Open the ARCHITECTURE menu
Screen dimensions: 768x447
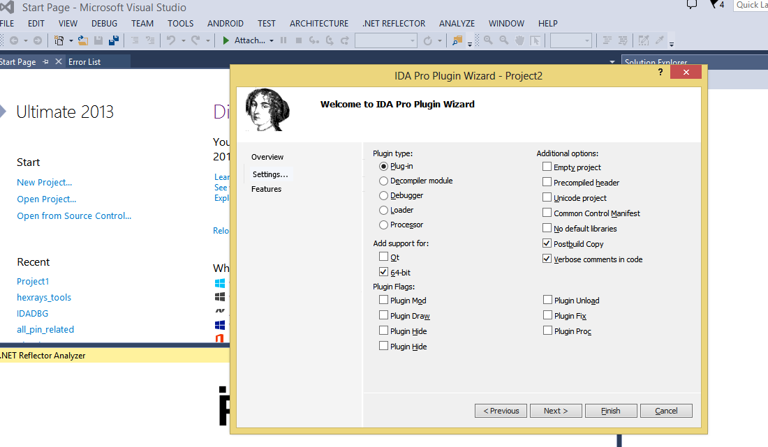[319, 24]
